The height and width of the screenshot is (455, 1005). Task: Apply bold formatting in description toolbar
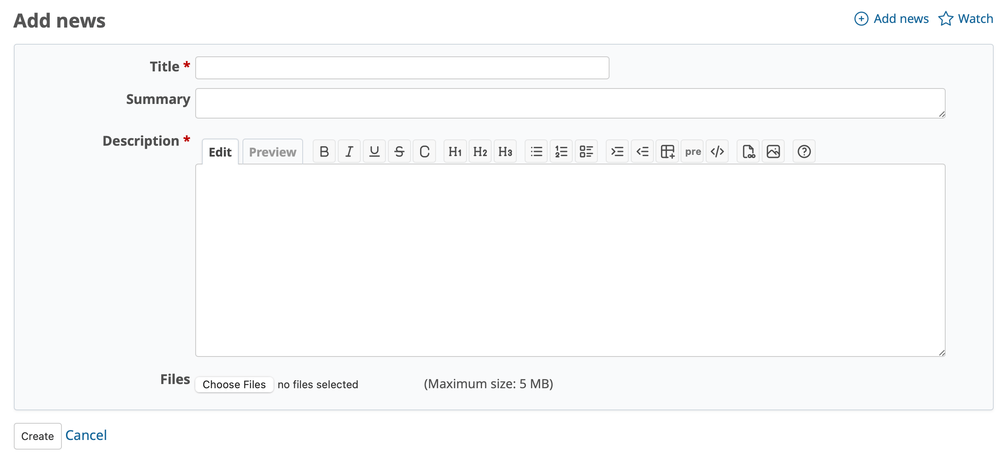[x=324, y=152]
